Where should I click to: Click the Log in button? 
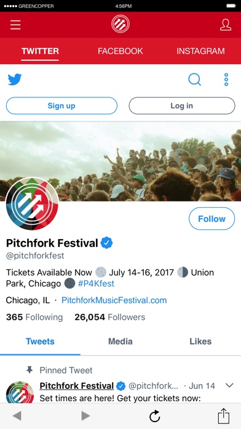182,105
